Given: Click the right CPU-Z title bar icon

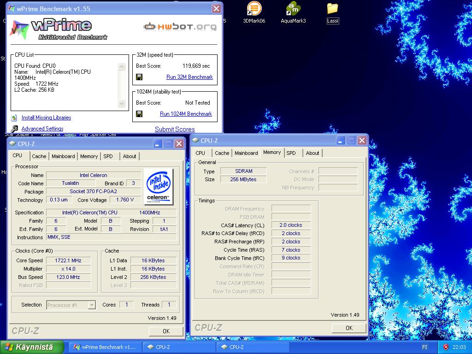Looking at the screenshot, I should click(195, 140).
